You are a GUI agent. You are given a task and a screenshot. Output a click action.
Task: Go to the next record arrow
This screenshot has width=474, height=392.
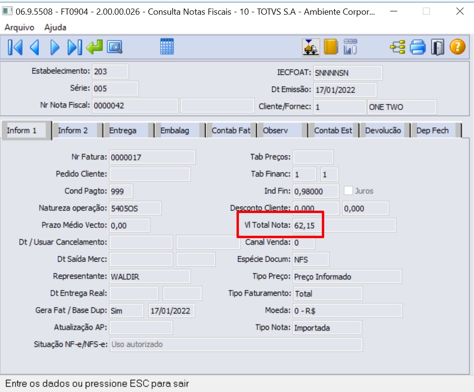click(x=55, y=47)
